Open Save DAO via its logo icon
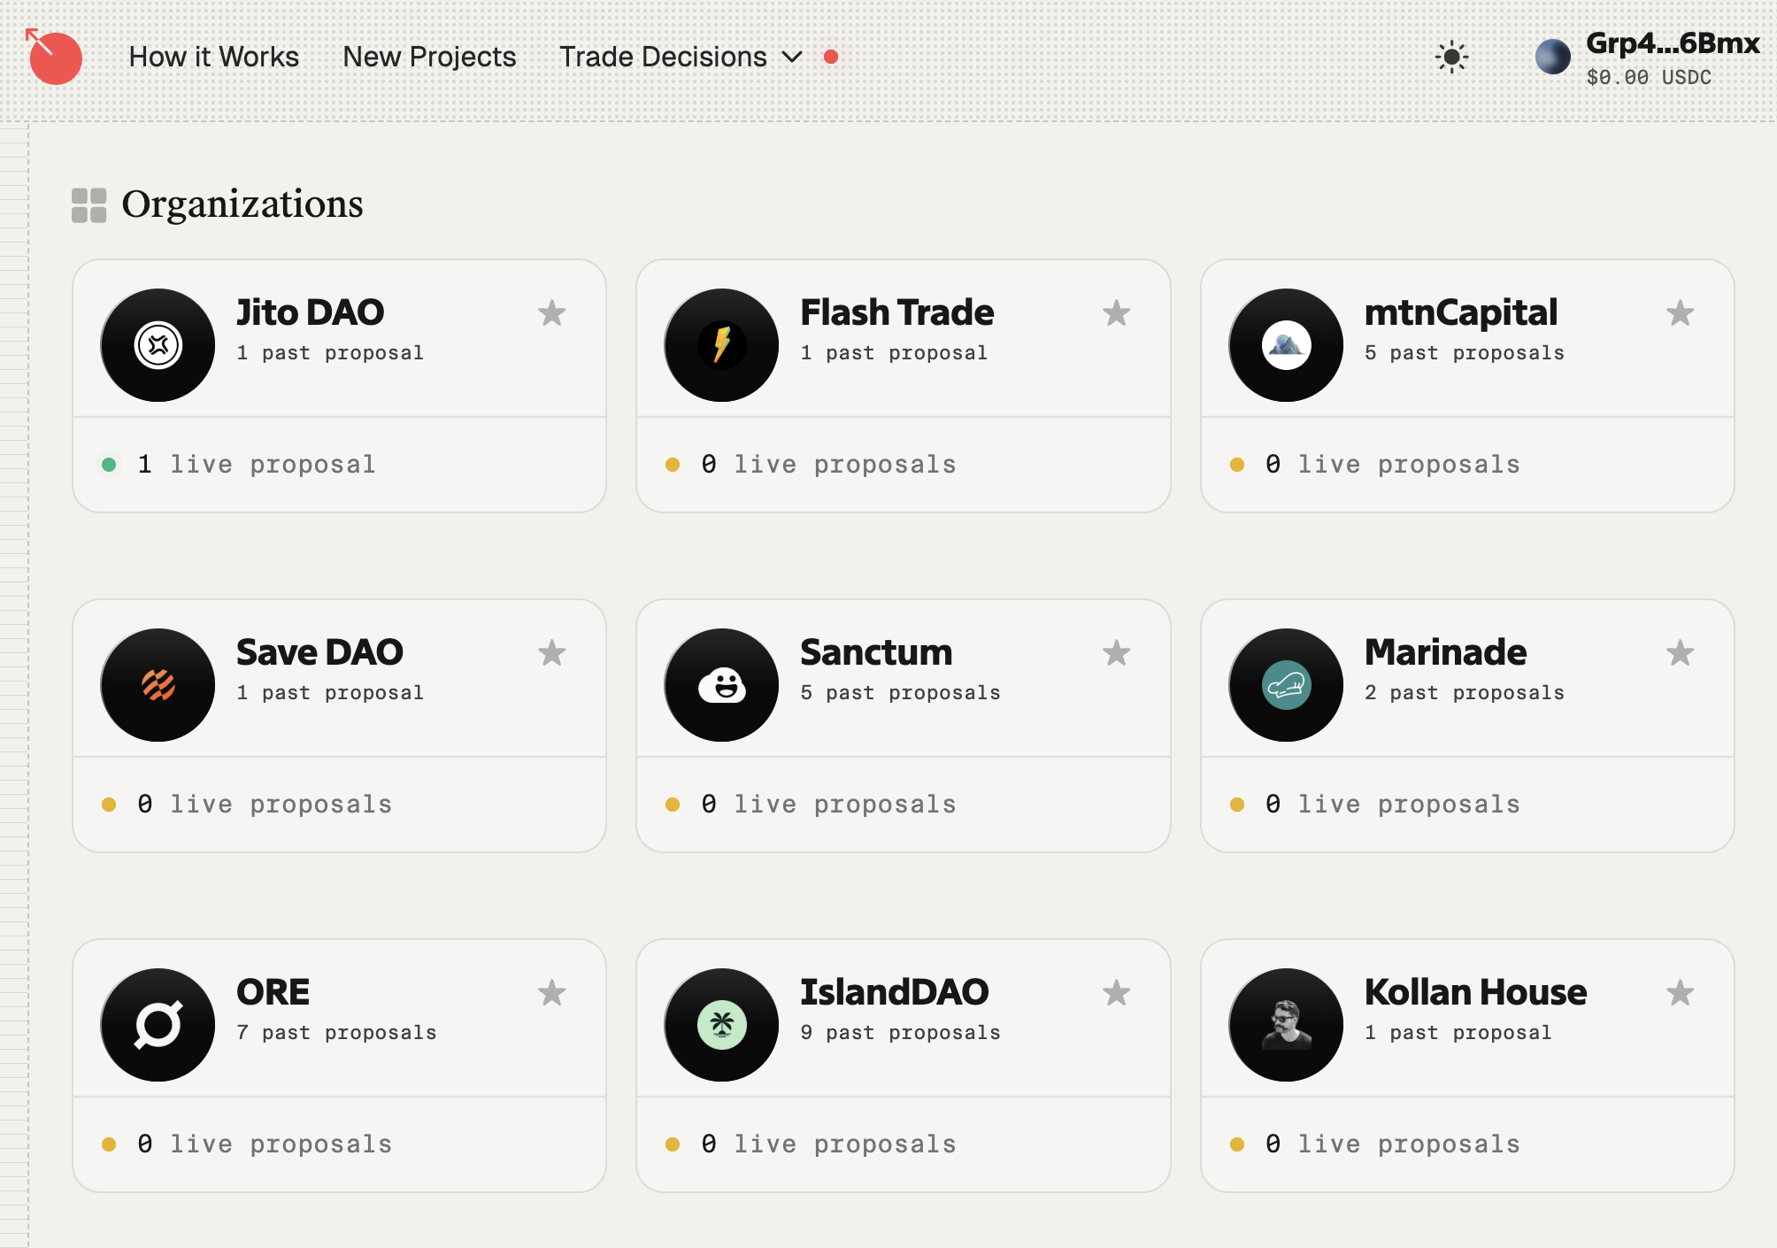Image resolution: width=1777 pixels, height=1248 pixels. click(158, 683)
